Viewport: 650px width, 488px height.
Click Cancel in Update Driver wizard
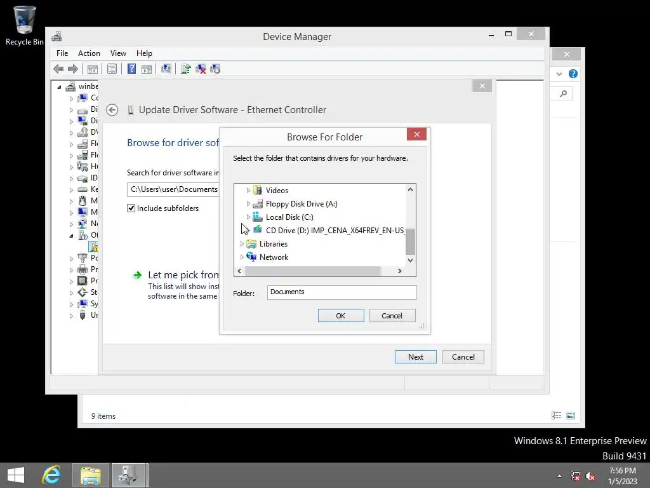pos(463,357)
